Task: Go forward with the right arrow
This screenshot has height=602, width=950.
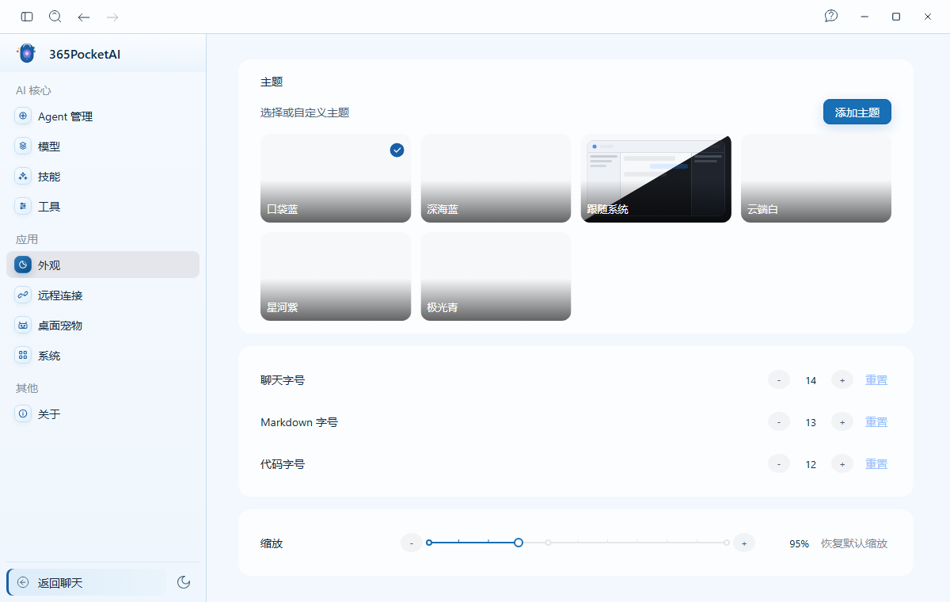Action: click(112, 16)
